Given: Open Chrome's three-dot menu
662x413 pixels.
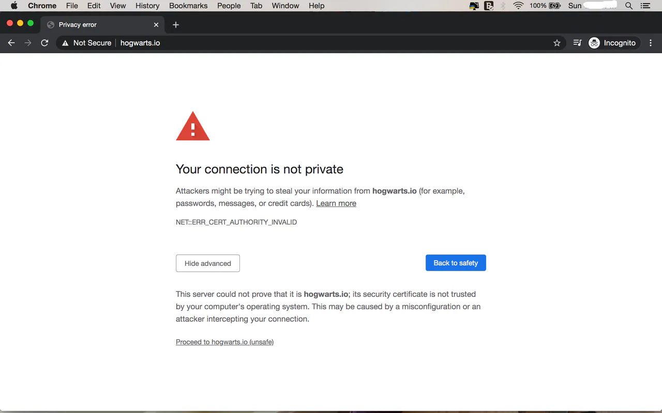Looking at the screenshot, I should [651, 43].
